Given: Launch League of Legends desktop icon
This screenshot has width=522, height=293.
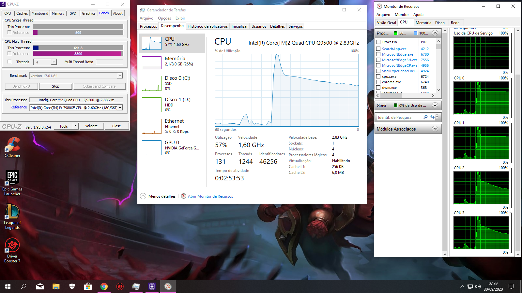Looking at the screenshot, I should 12,217.
